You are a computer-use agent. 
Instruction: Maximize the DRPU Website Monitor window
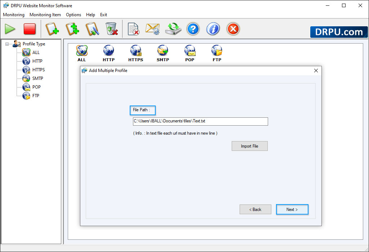343,5
